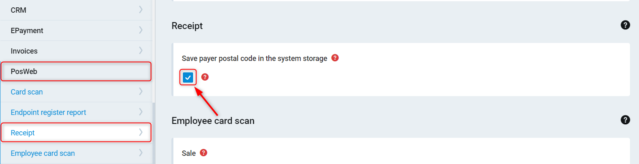Select Invoices in the sidebar
Screen dimensions: 639x164
pos(24,51)
